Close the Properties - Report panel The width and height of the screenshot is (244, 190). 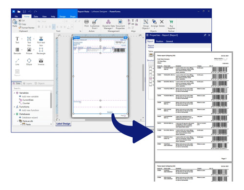point(209,35)
